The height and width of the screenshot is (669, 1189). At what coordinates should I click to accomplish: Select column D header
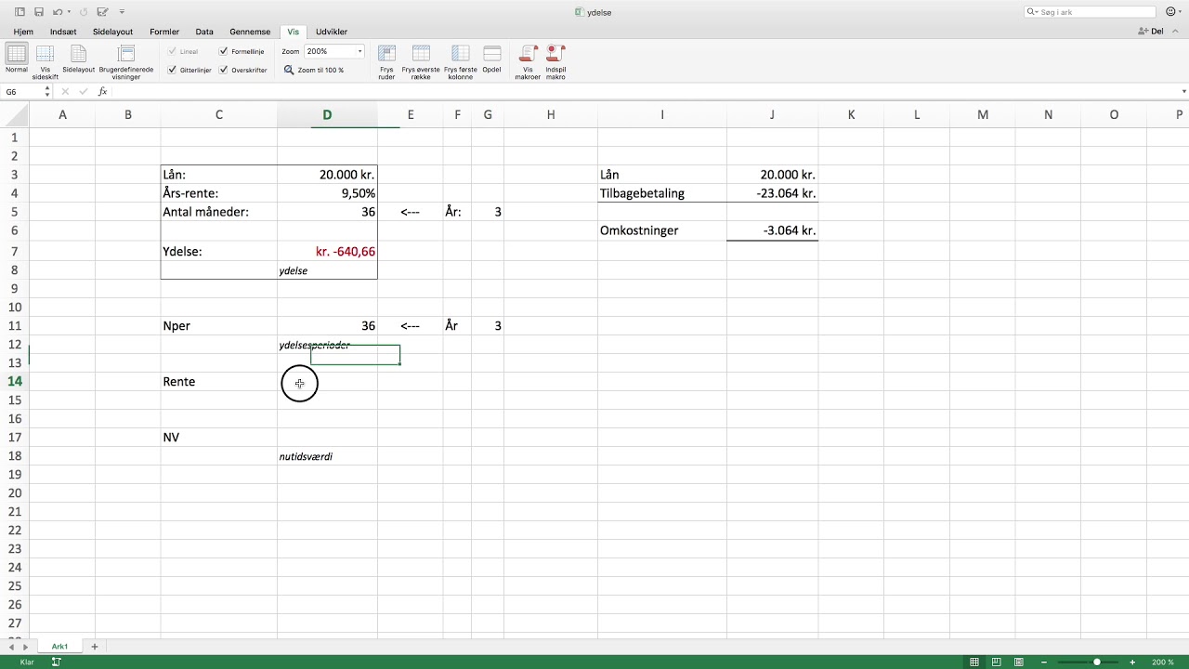(x=327, y=115)
